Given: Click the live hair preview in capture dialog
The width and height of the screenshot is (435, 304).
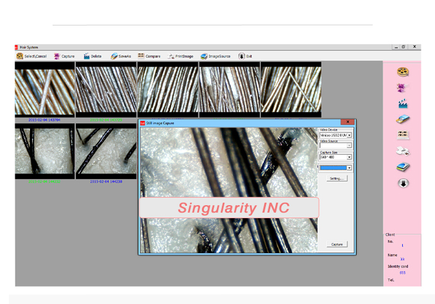Looking at the screenshot, I should (229, 190).
